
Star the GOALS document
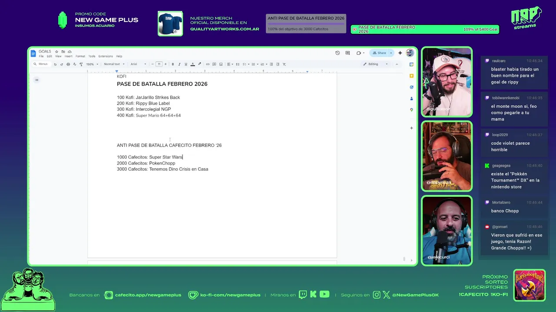click(x=56, y=52)
